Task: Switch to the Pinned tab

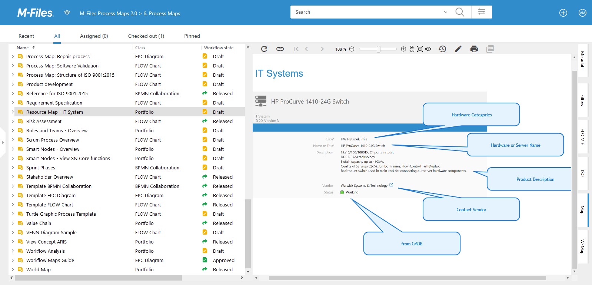Action: coord(192,36)
